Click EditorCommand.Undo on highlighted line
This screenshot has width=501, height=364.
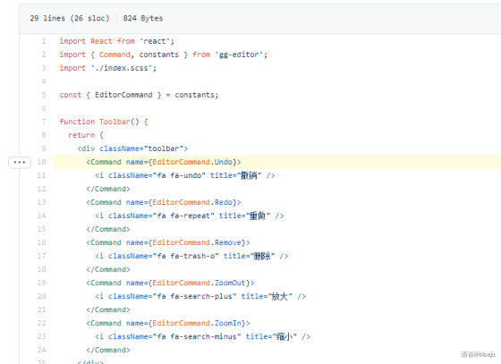point(192,162)
